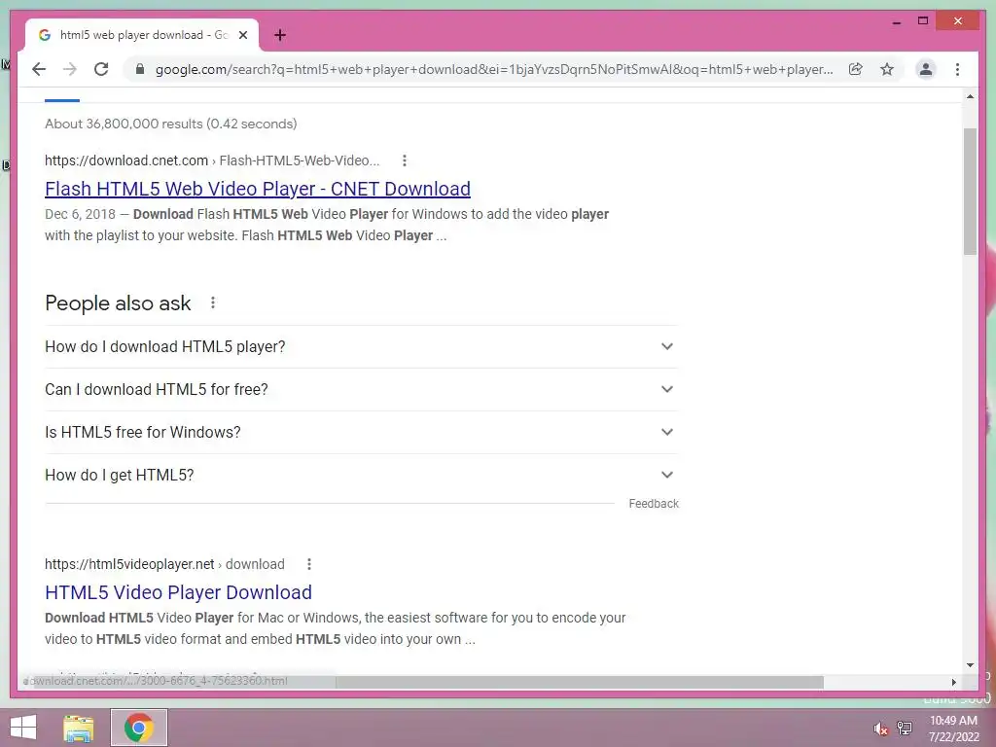Reload the page with the refresh icon
Viewport: 996px width, 747px height.
pyautogui.click(x=101, y=69)
